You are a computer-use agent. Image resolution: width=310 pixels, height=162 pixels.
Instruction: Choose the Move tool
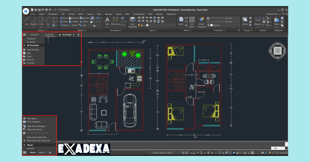pyautogui.click(x=64, y=25)
